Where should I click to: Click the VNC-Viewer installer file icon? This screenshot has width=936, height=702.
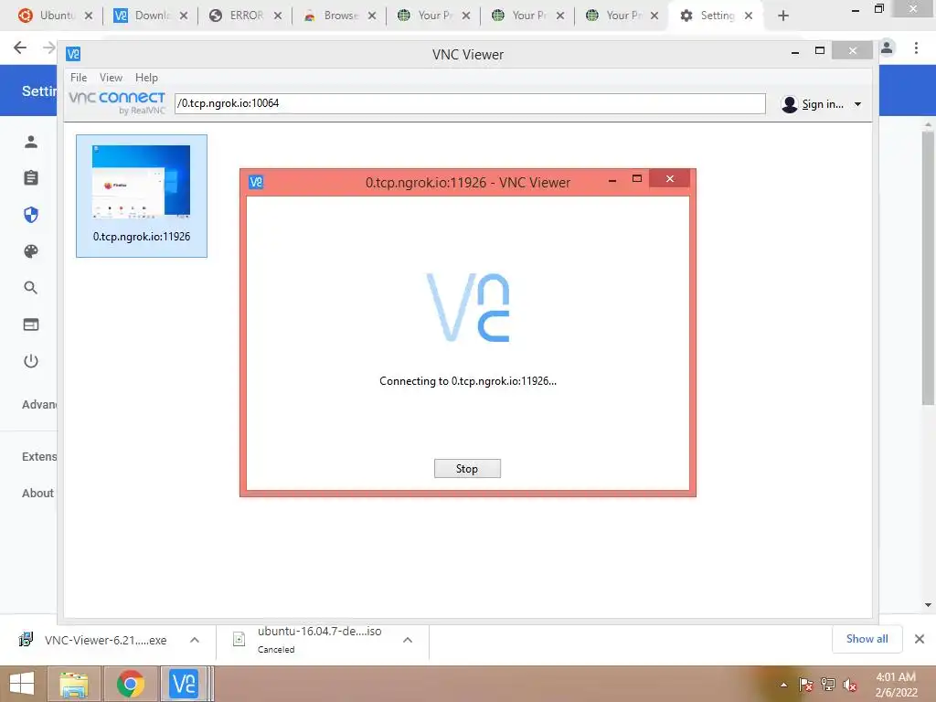(x=26, y=640)
